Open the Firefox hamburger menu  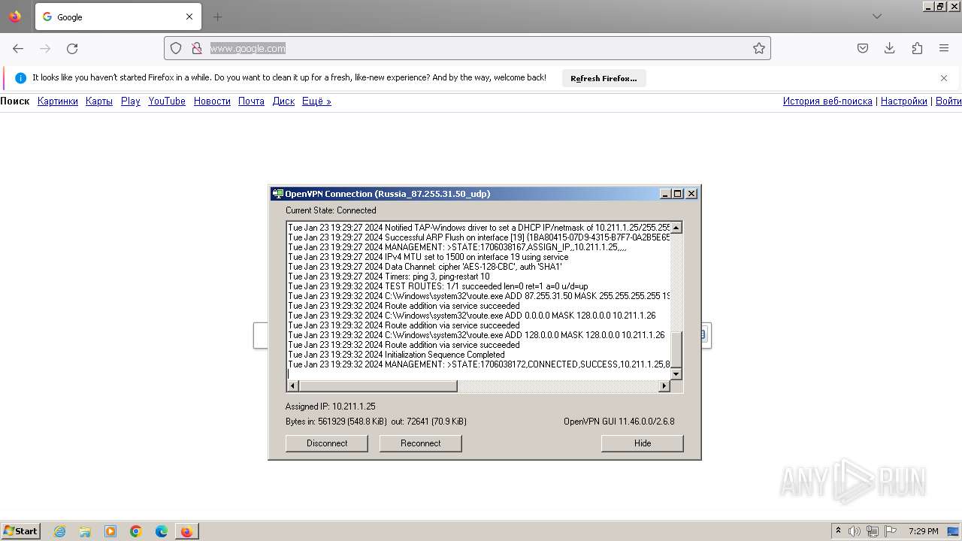pyautogui.click(x=944, y=48)
